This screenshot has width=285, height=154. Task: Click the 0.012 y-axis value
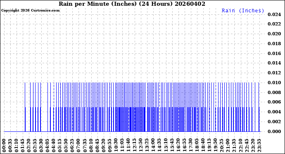(274, 73)
